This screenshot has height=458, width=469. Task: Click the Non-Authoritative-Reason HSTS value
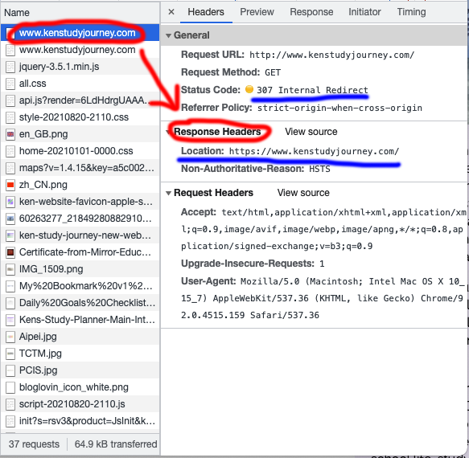coord(319,169)
